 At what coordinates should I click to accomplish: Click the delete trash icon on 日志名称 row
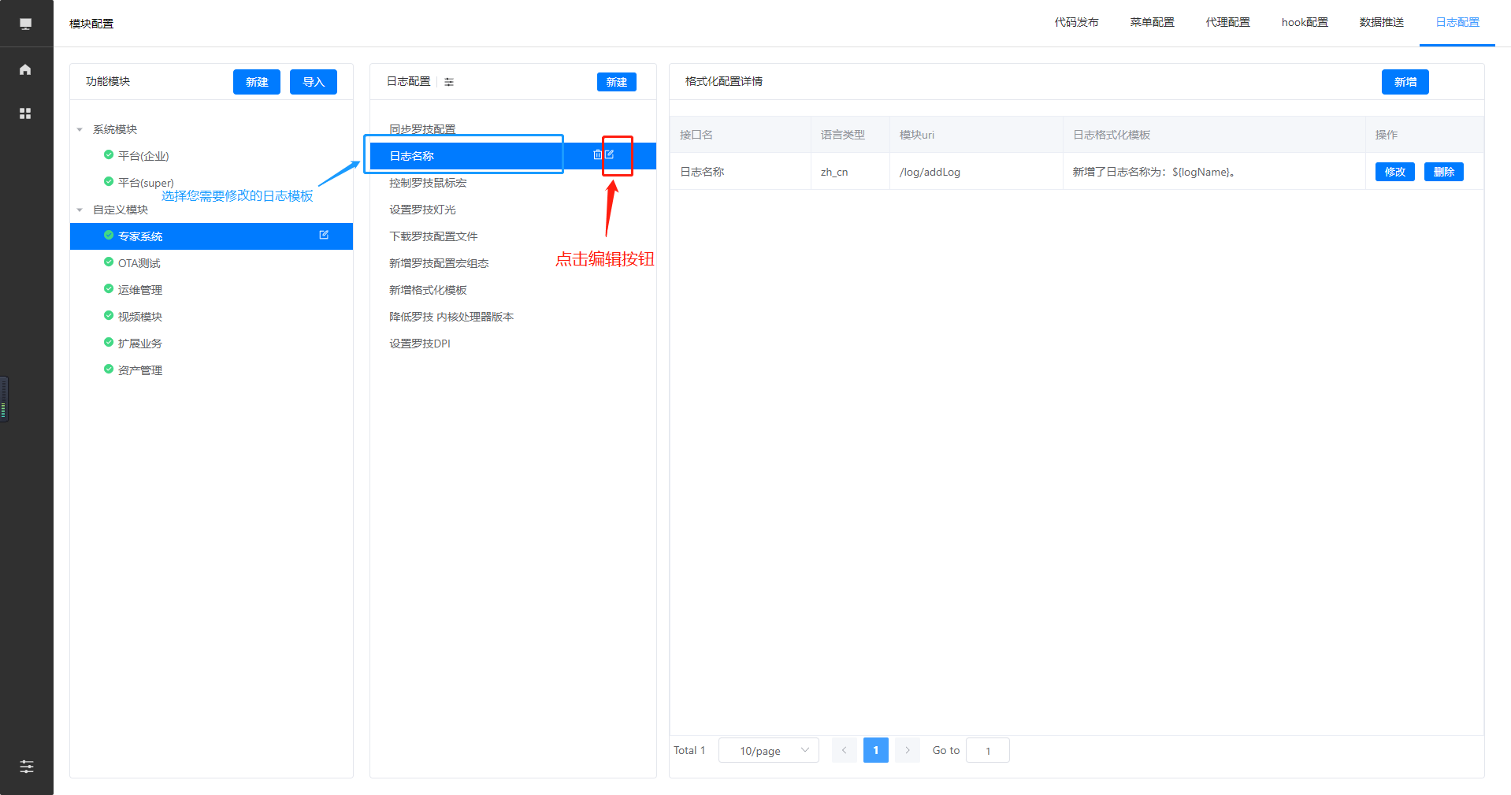(597, 155)
